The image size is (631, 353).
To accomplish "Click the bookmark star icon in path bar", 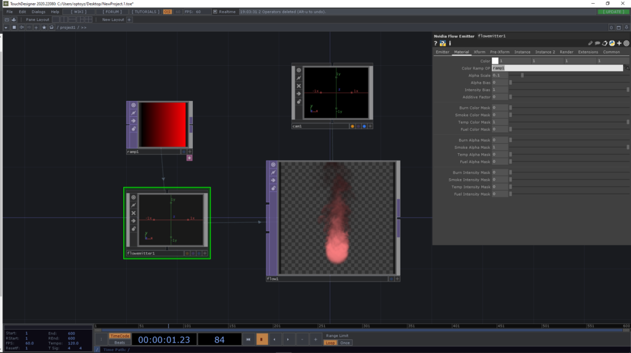I will (x=44, y=28).
